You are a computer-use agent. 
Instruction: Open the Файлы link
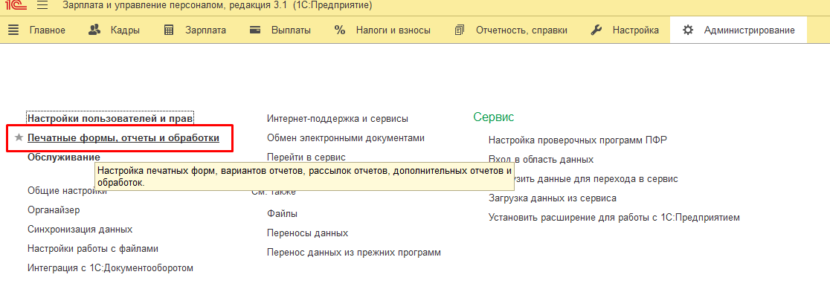[x=282, y=214]
